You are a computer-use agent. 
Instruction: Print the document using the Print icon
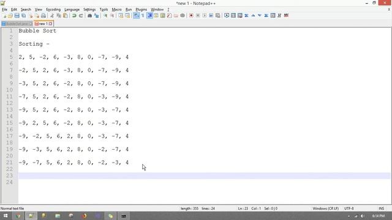pos(43,16)
